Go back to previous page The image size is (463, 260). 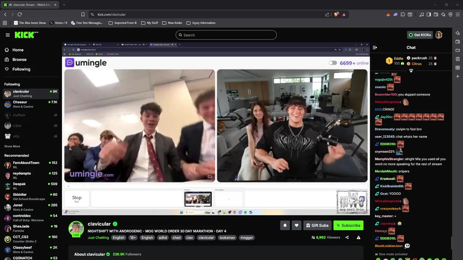[5, 14]
